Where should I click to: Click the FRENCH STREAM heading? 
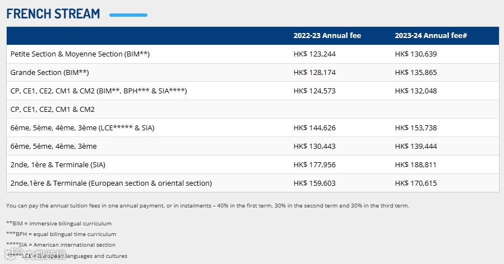[53, 14]
